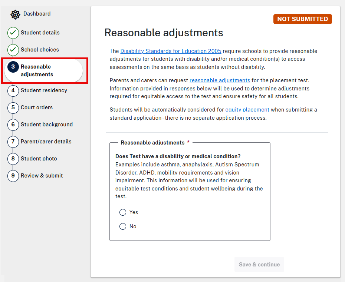Click step number 8 circle icon
The width and height of the screenshot is (345, 282).
(13, 159)
